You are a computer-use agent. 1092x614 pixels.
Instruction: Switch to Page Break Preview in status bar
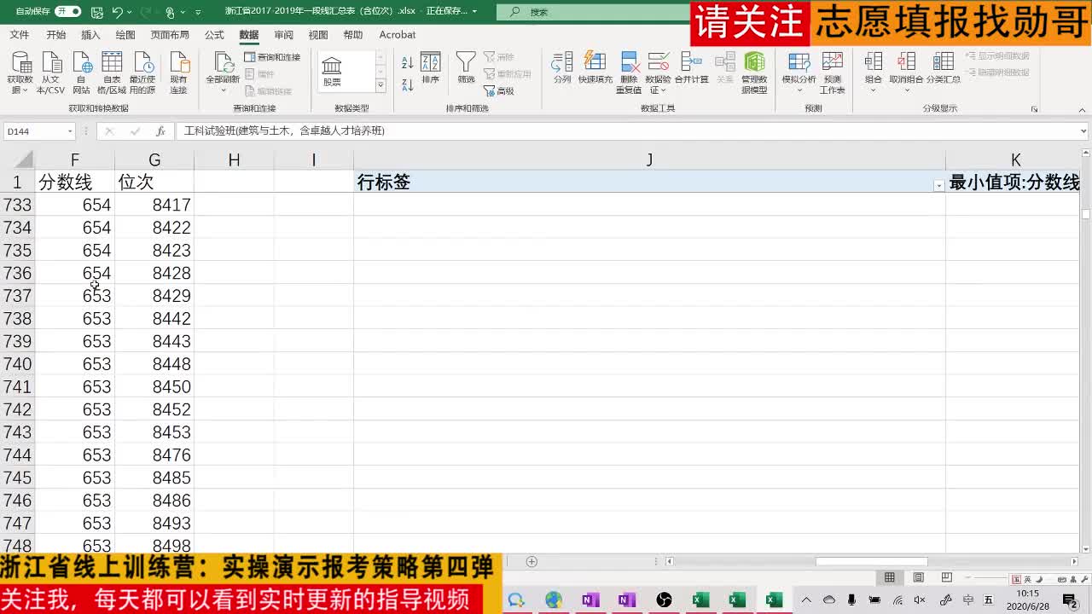[946, 577]
